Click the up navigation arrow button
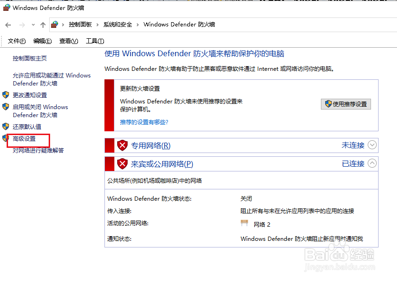This screenshot has height=281, width=397. click(x=43, y=25)
